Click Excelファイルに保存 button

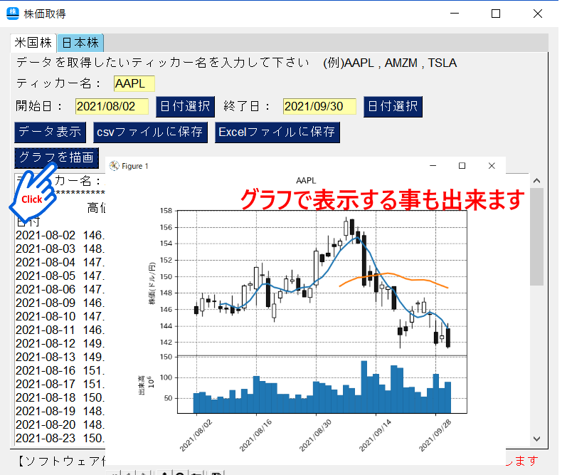pos(277,132)
